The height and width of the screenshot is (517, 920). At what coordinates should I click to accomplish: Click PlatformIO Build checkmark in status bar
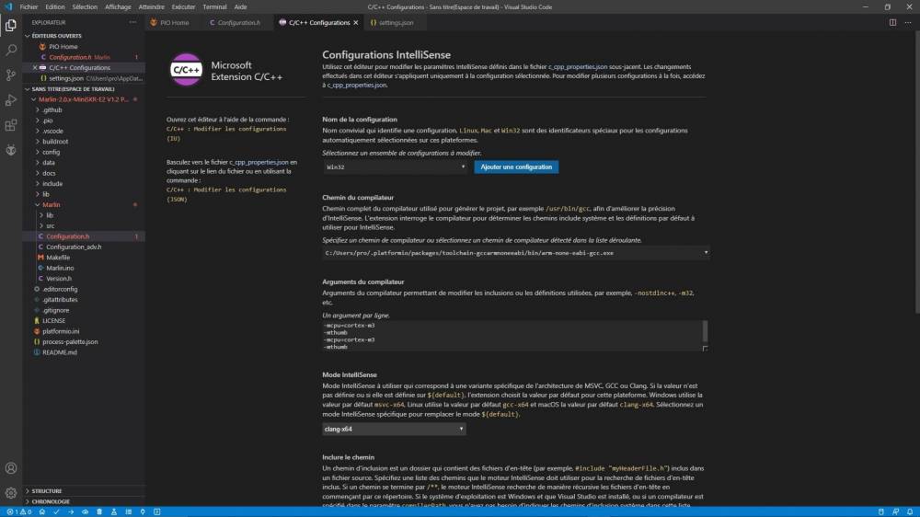point(56,511)
